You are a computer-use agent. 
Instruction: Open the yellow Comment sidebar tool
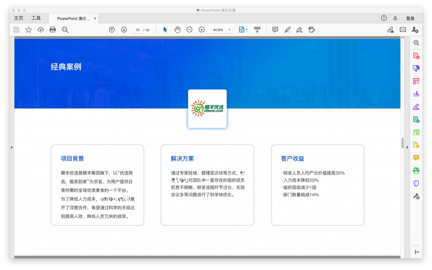point(416,158)
